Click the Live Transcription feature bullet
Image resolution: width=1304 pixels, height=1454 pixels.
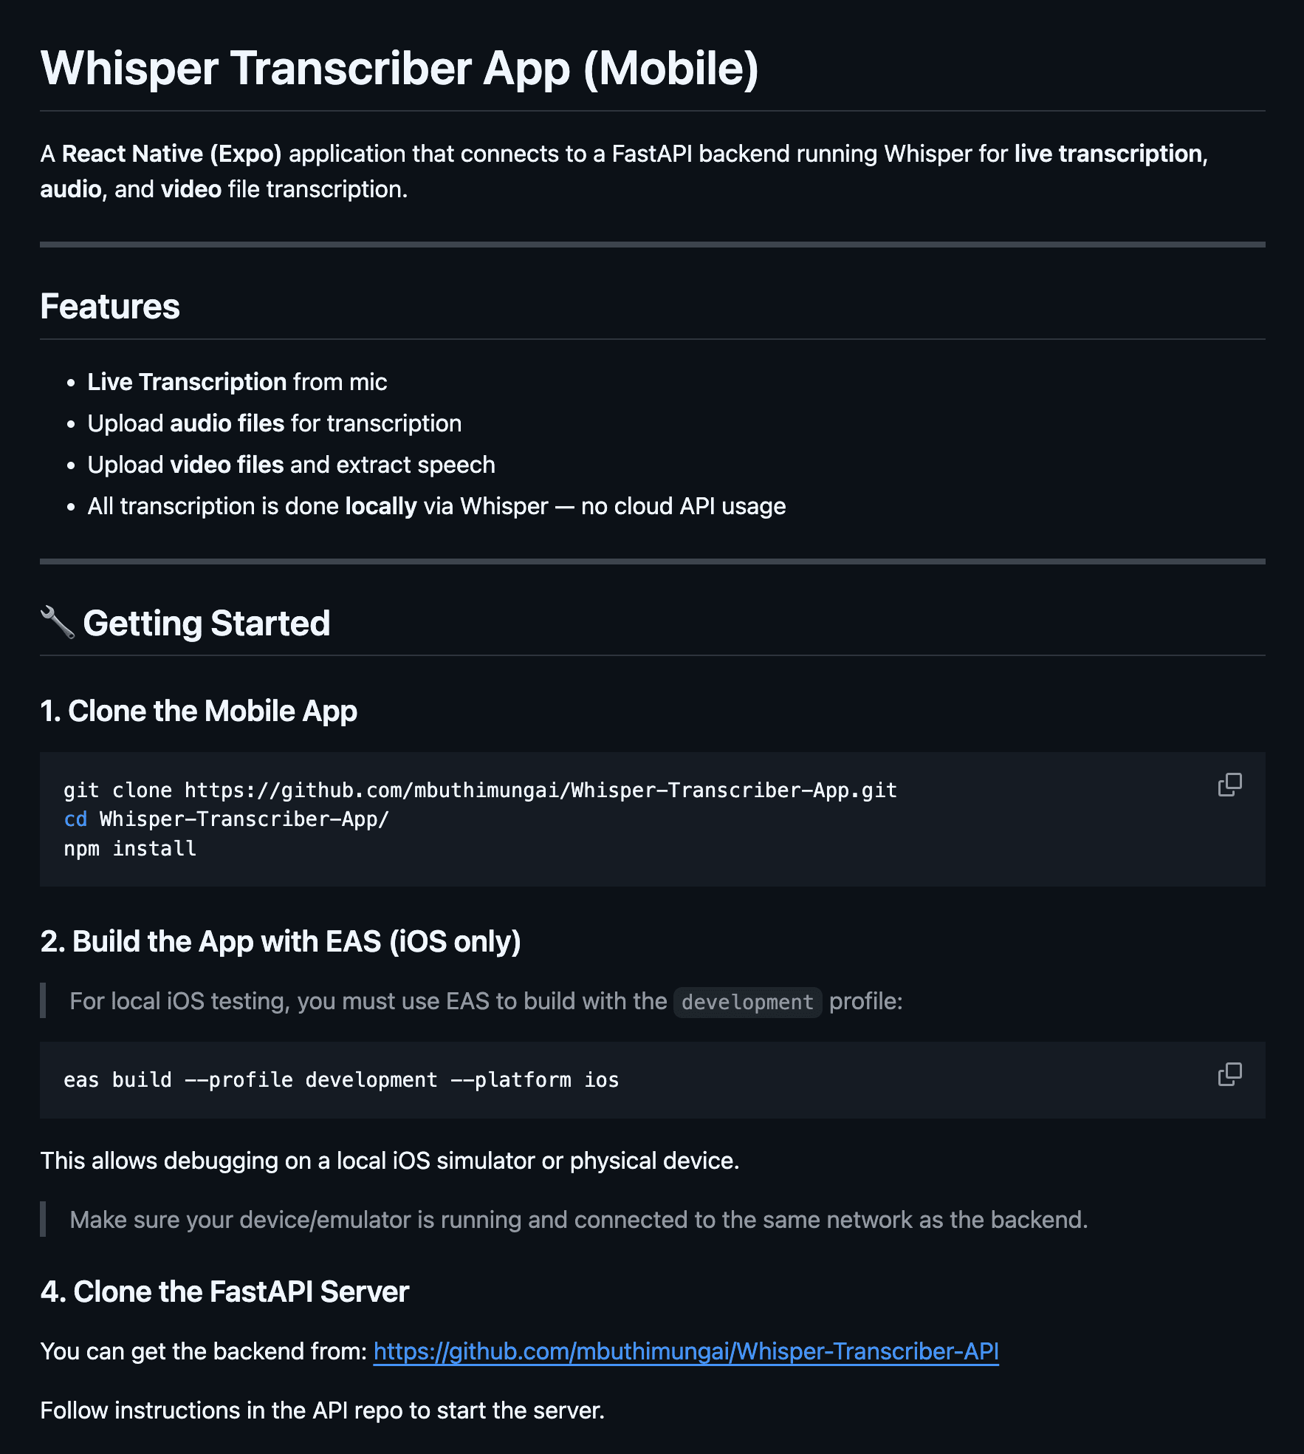237,381
